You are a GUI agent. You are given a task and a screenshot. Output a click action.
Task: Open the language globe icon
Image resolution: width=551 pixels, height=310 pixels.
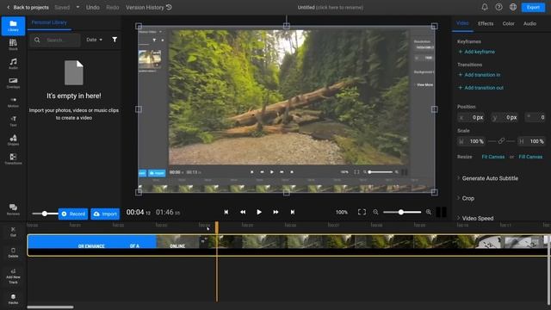[x=513, y=7]
